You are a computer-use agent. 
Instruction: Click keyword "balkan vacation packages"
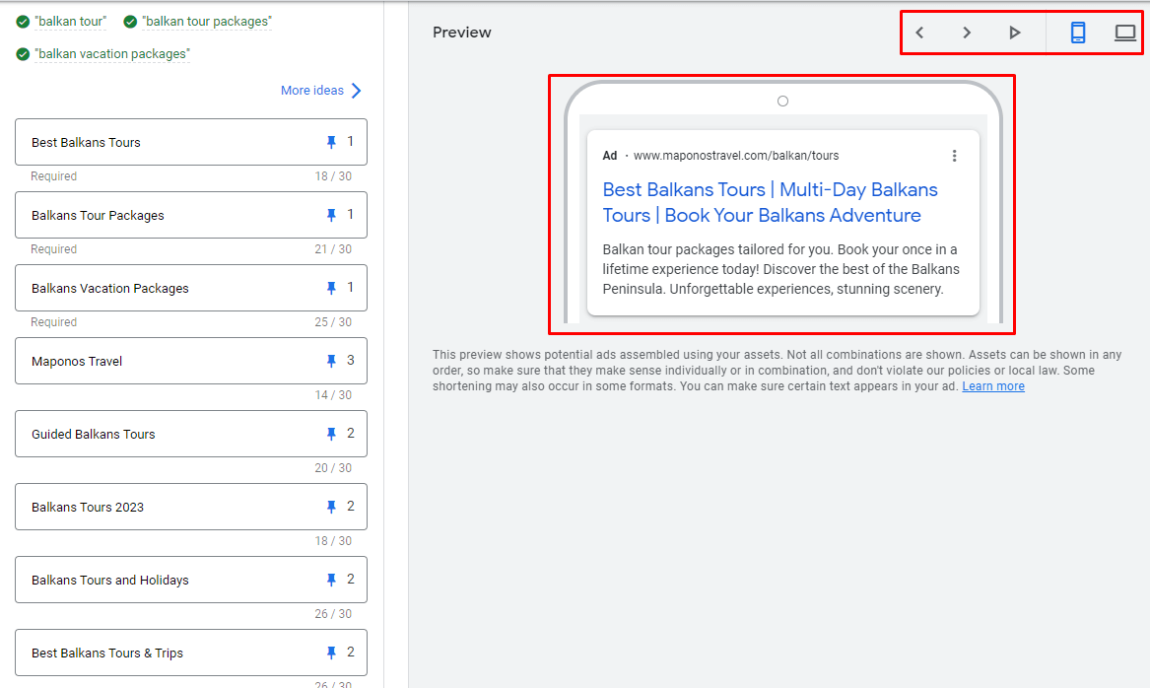(x=112, y=53)
